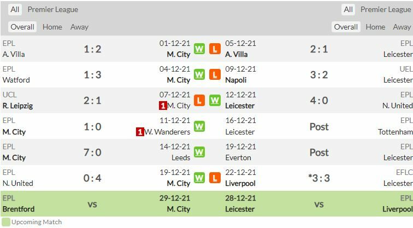The height and width of the screenshot is (228, 413).
Task: Click the green Upcoming Match legend swatch
Action: point(5,222)
